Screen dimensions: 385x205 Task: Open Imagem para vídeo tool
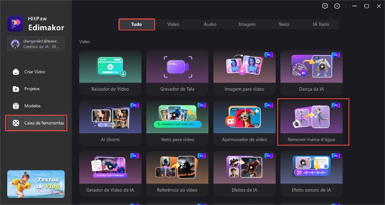point(244,72)
